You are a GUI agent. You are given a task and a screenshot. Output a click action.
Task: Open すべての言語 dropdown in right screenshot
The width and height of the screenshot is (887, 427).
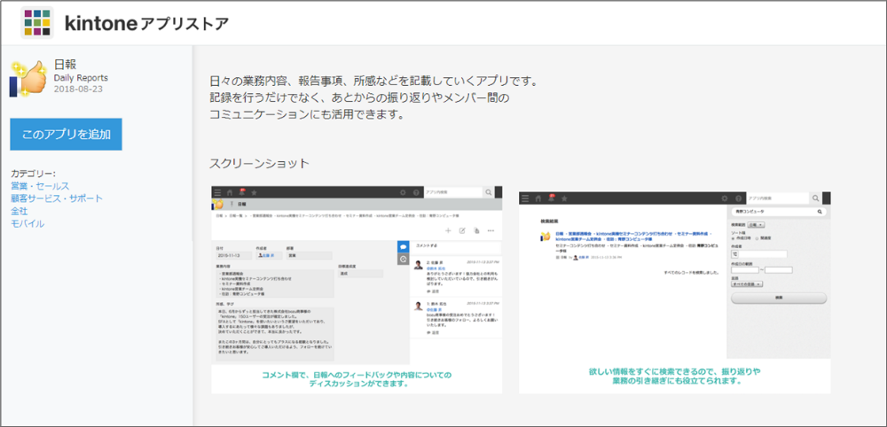pos(750,283)
